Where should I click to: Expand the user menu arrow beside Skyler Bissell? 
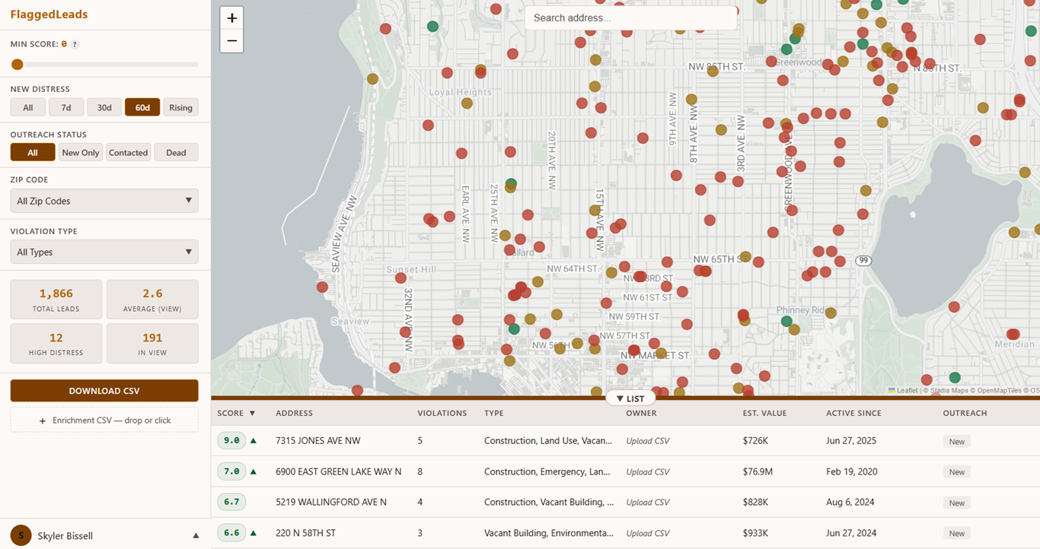coord(196,535)
